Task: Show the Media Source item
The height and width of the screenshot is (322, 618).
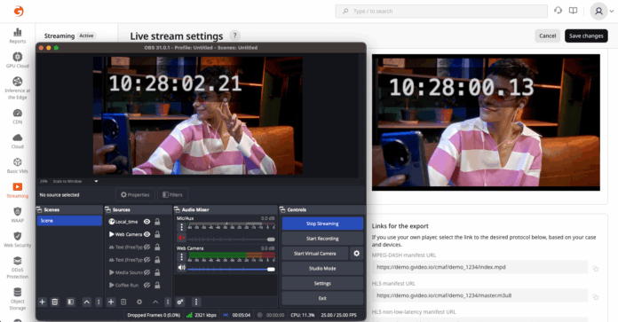Action: click(x=147, y=272)
